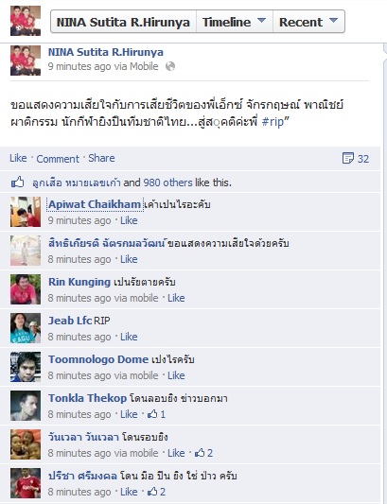Share the post
This screenshot has height=504, width=387.
101,158
